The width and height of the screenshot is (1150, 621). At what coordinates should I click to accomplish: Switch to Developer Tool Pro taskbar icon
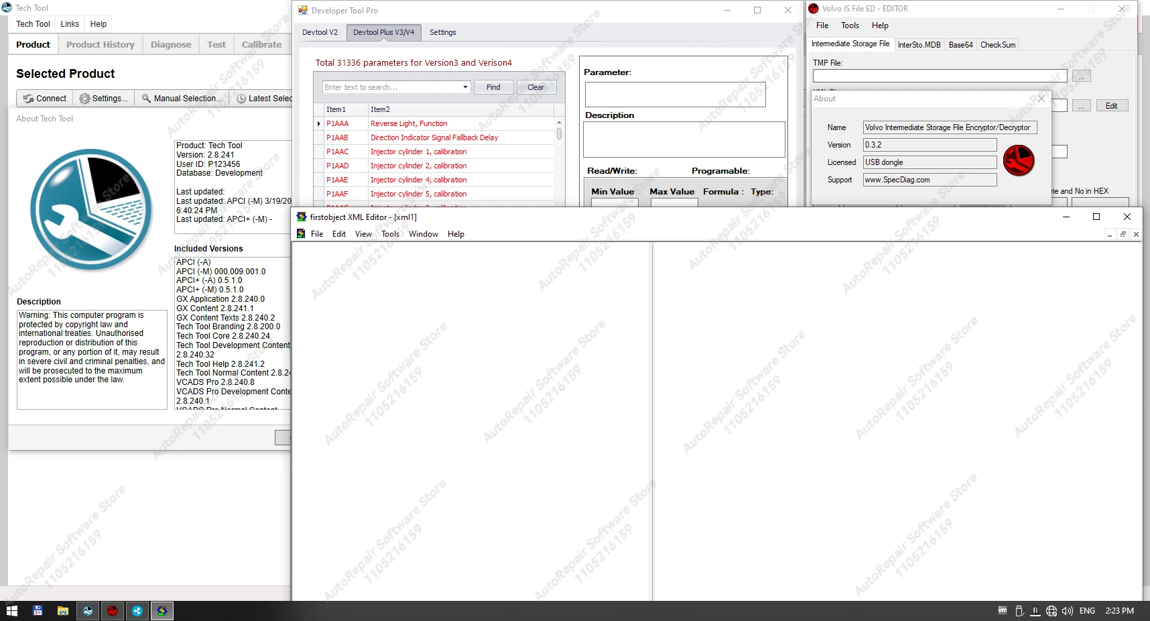click(x=137, y=611)
